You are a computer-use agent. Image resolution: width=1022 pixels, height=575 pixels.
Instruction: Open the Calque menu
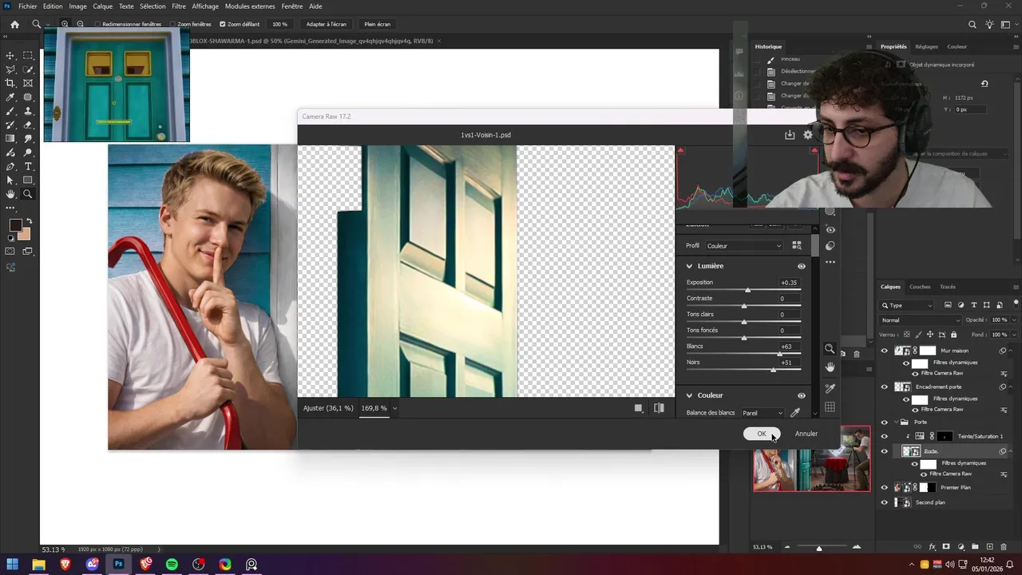point(103,6)
